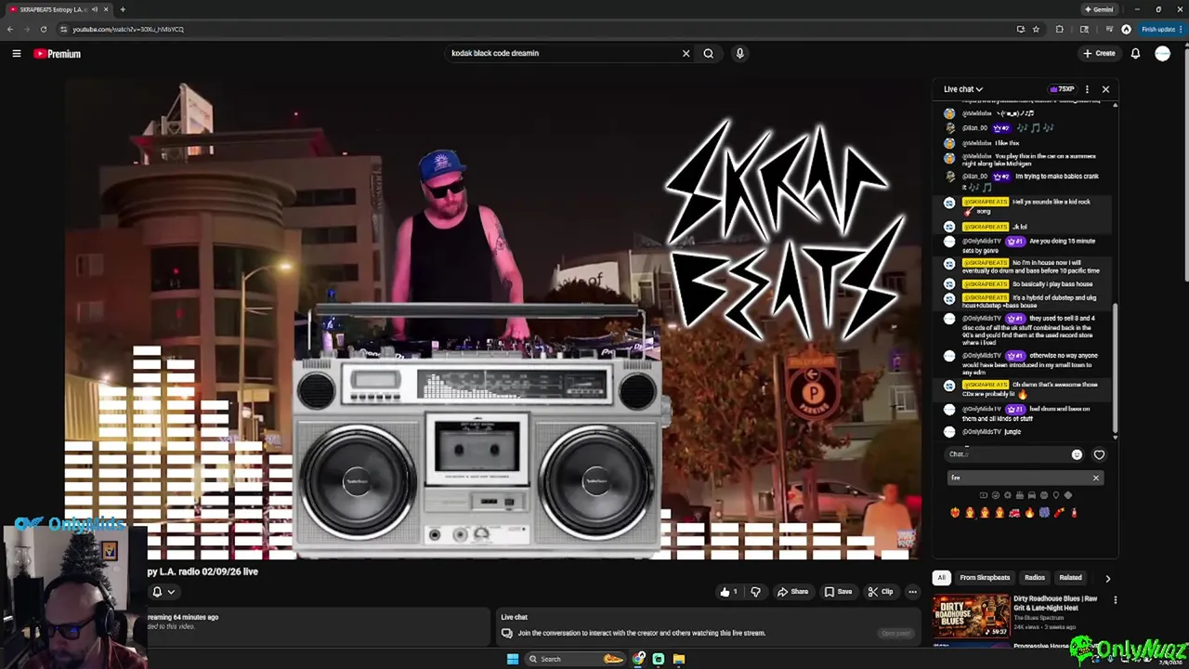Open live chat three-dot options
1189x669 pixels.
tap(1087, 89)
